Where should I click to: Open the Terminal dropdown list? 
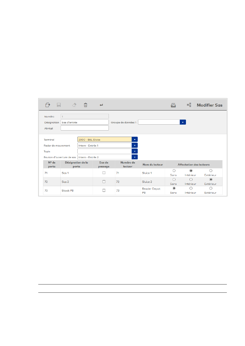point(135,140)
